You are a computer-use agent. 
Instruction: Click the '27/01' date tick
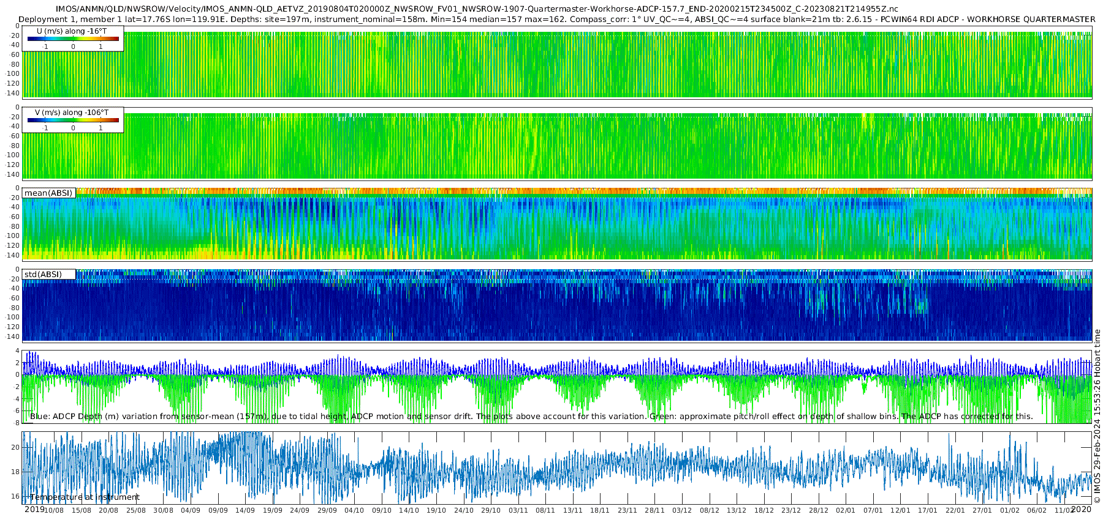coord(982,510)
